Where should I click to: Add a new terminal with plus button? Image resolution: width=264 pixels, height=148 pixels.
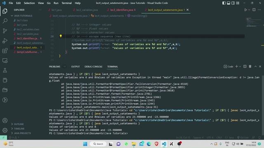pyautogui.click(x=236, y=67)
